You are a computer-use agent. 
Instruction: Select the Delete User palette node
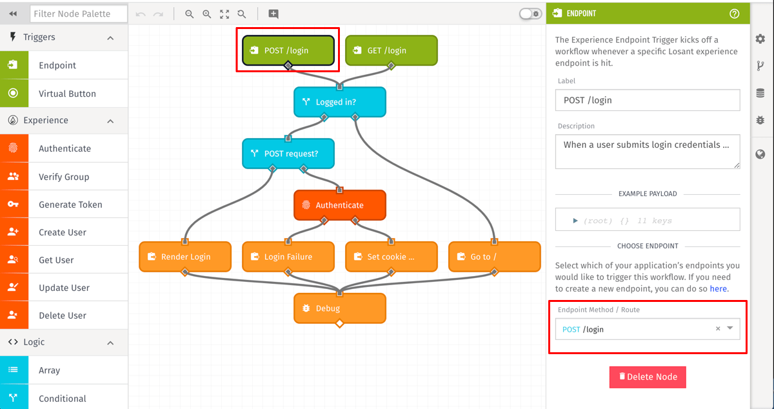click(x=64, y=315)
